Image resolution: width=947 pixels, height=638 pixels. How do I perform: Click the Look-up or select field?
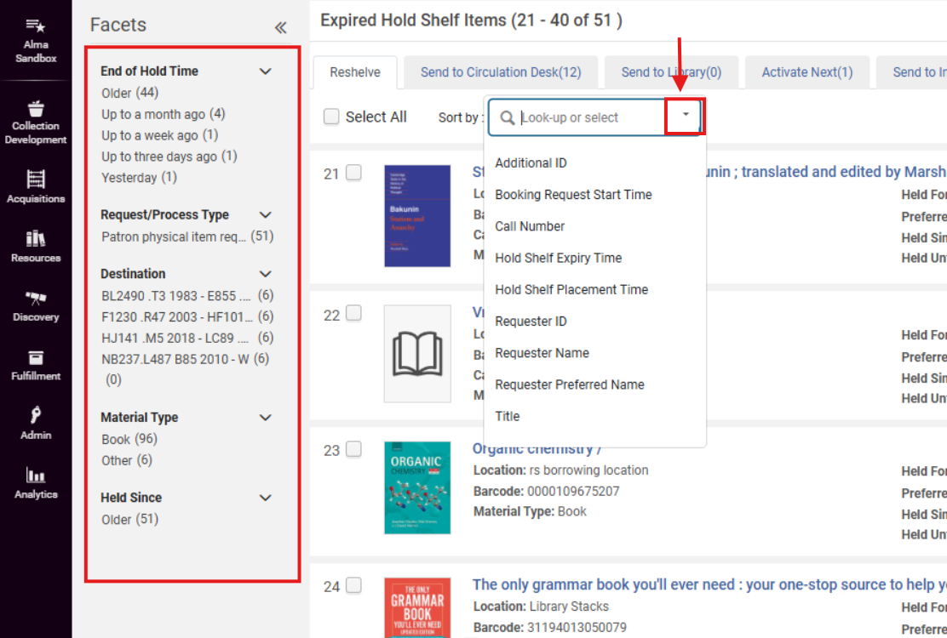tap(588, 117)
